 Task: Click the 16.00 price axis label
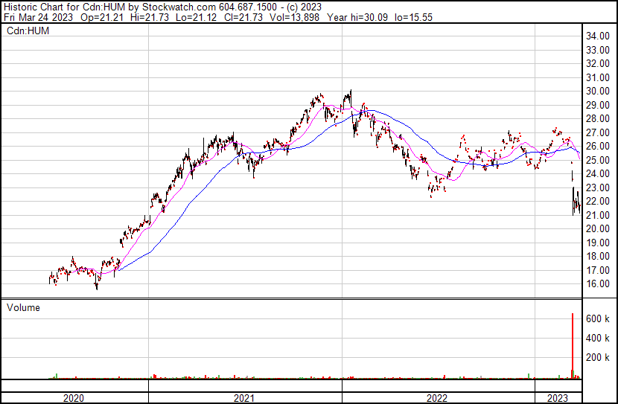tap(599, 284)
